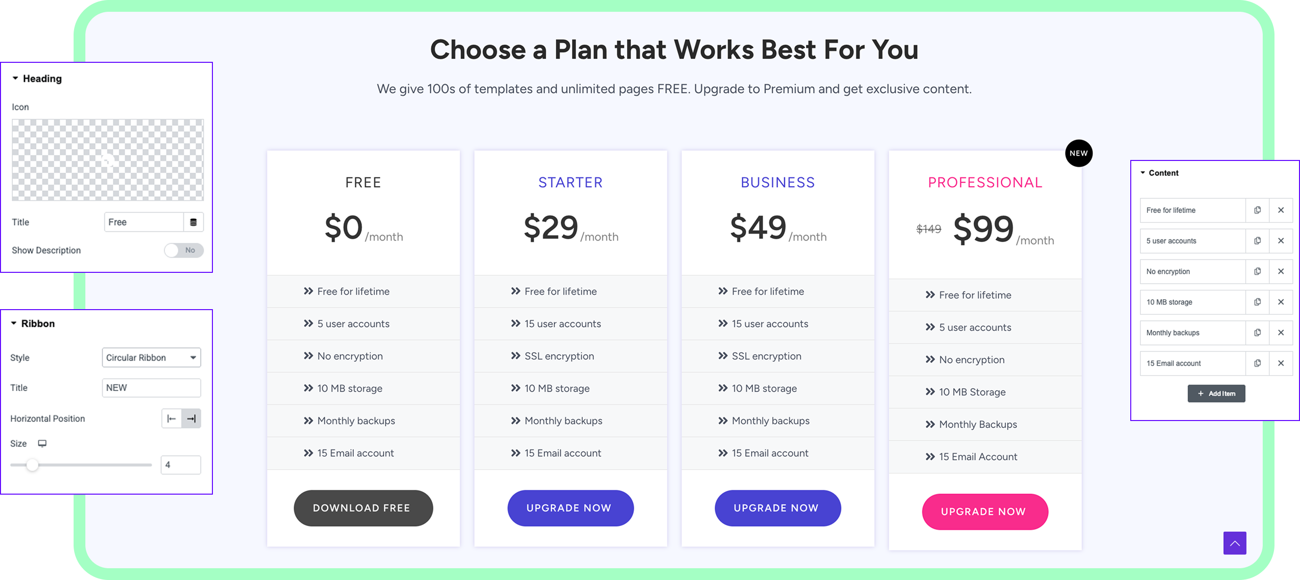Click the Download Free button
This screenshot has width=1300, height=580.
pos(363,508)
